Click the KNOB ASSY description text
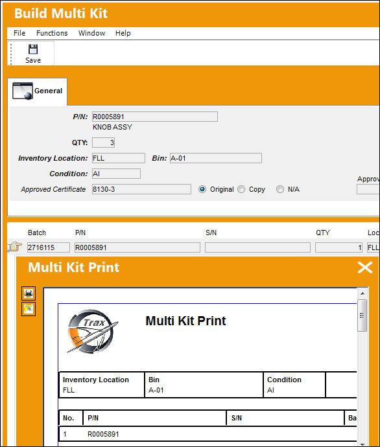The height and width of the screenshot is (447, 380). [x=112, y=127]
